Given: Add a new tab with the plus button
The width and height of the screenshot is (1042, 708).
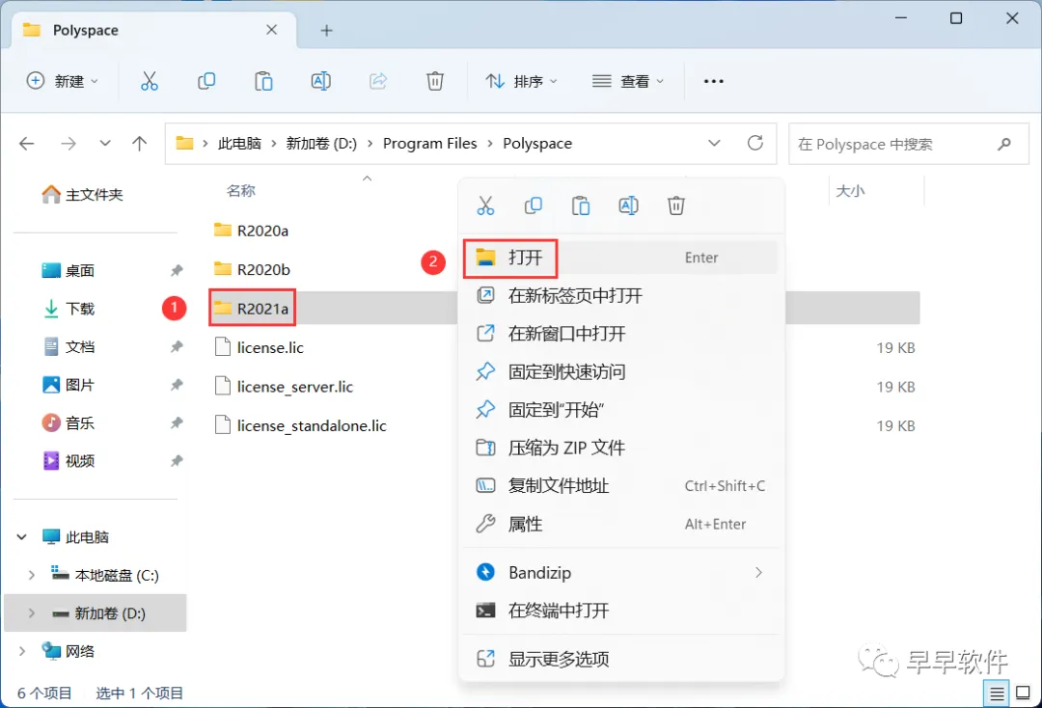Looking at the screenshot, I should [326, 31].
